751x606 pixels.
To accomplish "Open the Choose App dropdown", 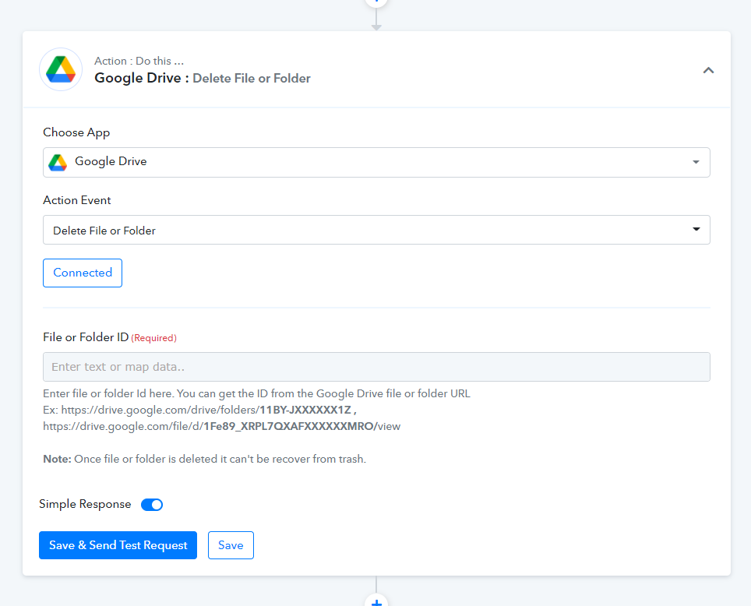I will [x=376, y=162].
